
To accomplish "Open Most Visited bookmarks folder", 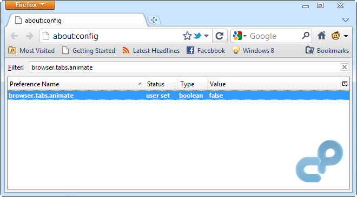I will pyautogui.click(x=31, y=50).
